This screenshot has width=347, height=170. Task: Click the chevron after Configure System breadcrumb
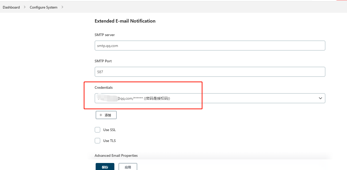(x=62, y=7)
